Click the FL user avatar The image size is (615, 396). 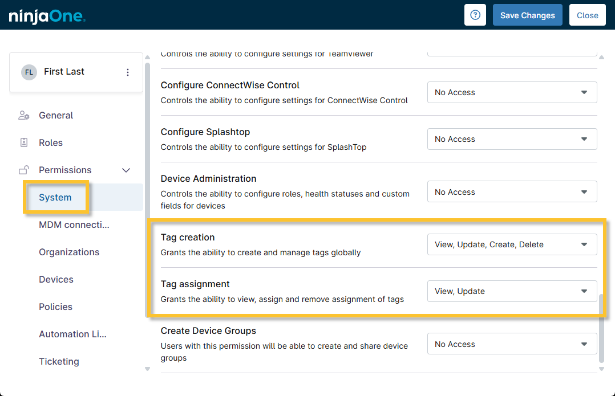[29, 72]
